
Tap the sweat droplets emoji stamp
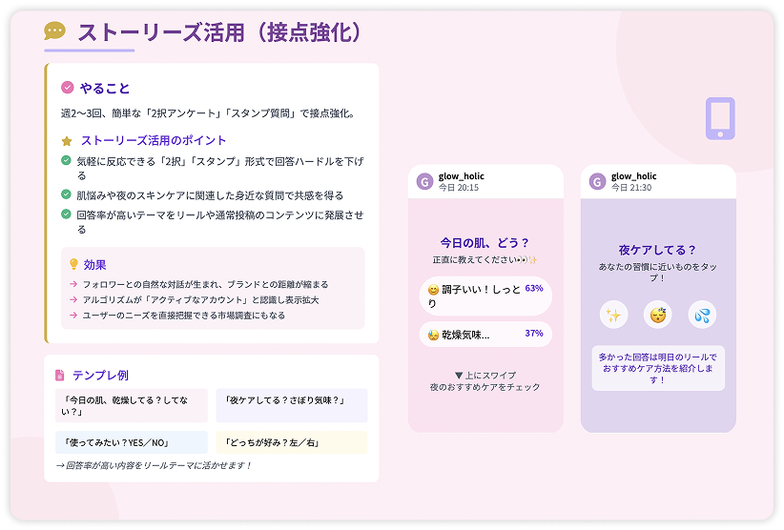click(702, 315)
